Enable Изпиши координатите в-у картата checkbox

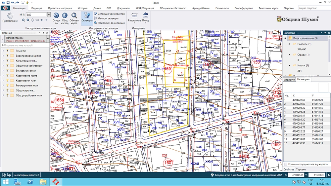pyautogui.click(x=286, y=164)
